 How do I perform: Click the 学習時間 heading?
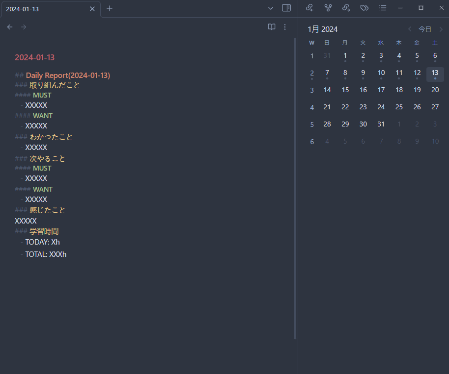click(x=44, y=231)
